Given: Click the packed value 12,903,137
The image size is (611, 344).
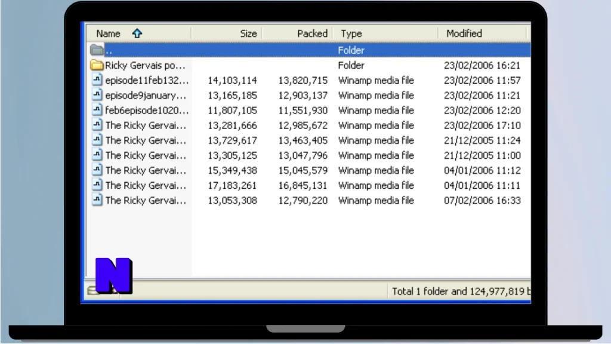Looking at the screenshot, I should [303, 96].
